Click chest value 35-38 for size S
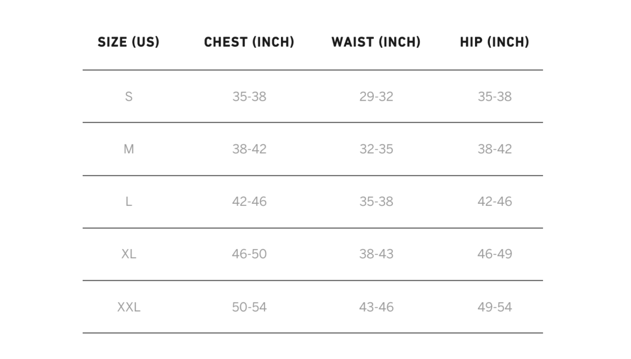The image size is (631, 359). [249, 96]
